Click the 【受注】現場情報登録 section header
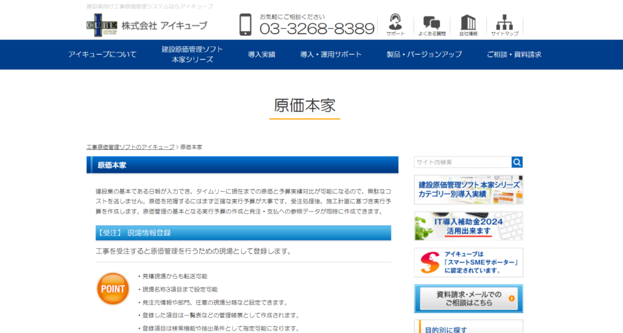The image size is (623, 333). tap(243, 233)
